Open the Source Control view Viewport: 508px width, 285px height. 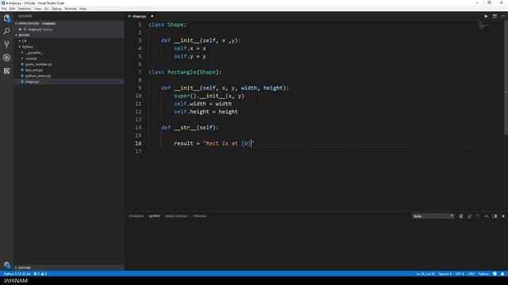6,44
